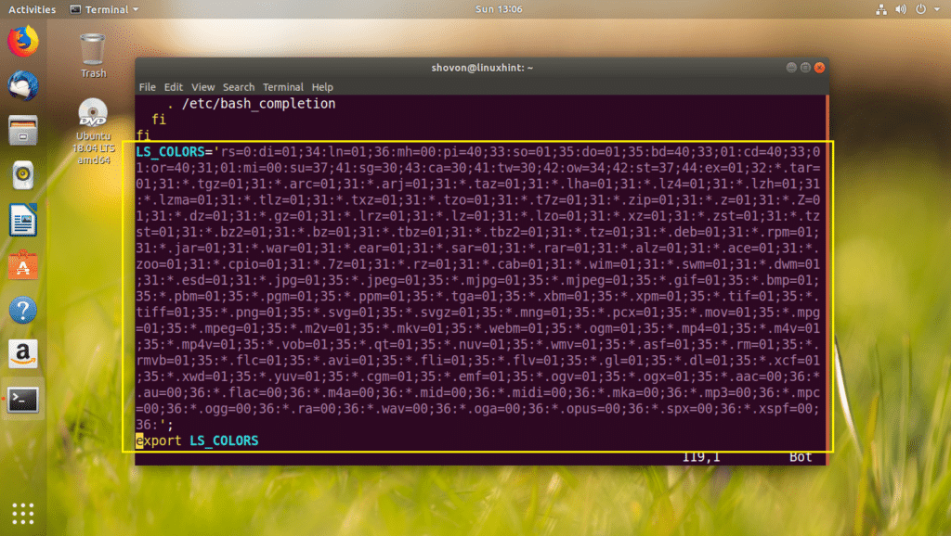The height and width of the screenshot is (536, 951).
Task: Open the File menu of the terminal window
Action: (147, 86)
